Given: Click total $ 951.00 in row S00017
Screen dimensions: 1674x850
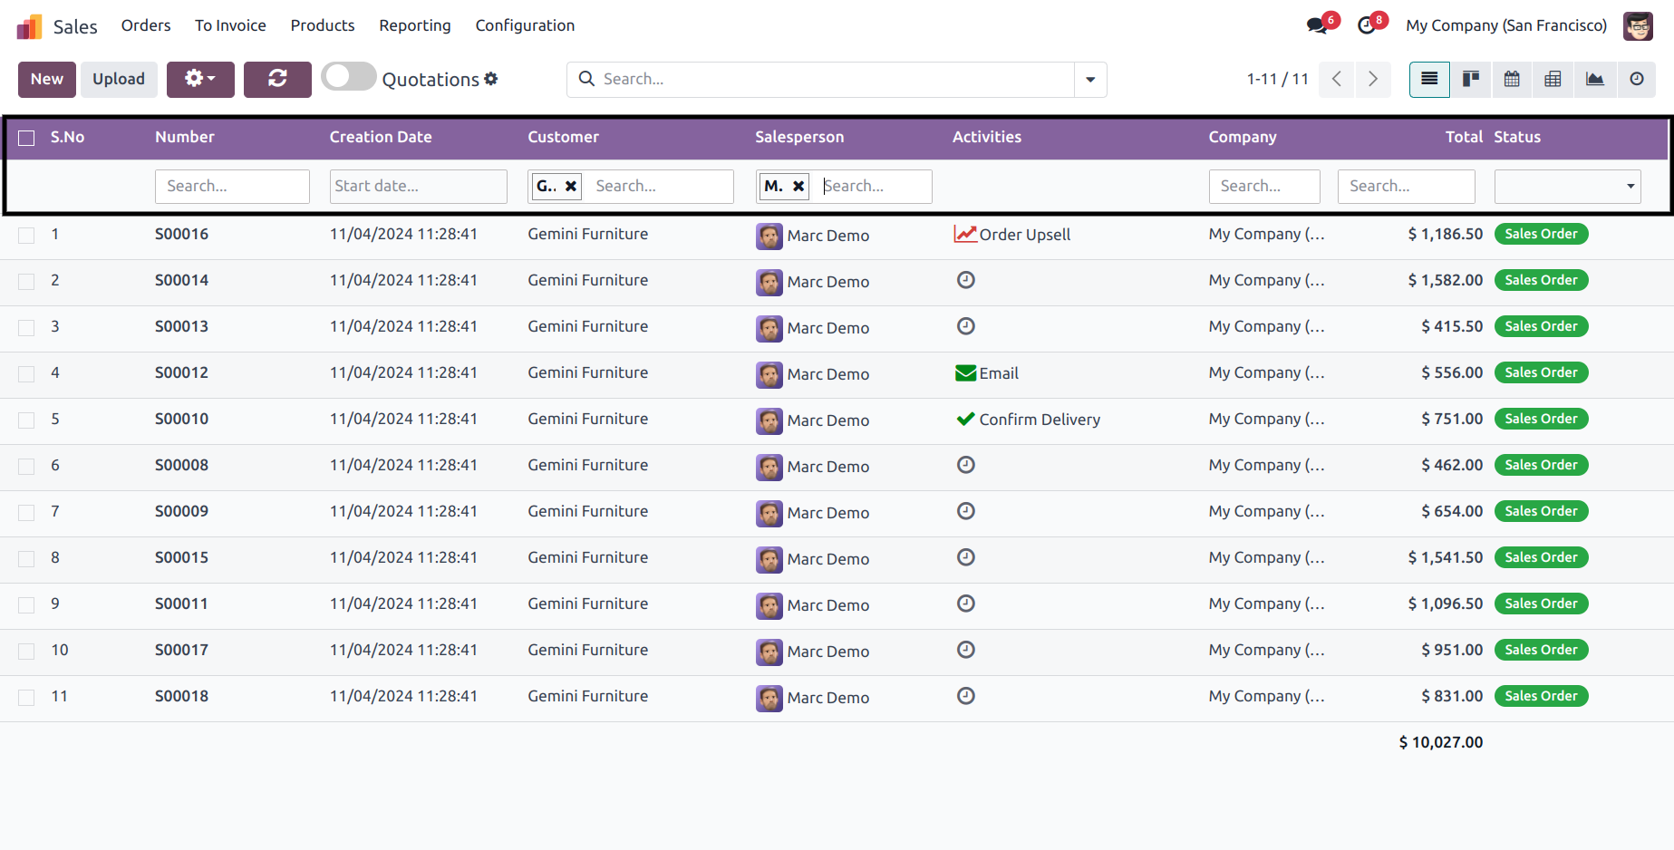Looking at the screenshot, I should [1452, 650].
